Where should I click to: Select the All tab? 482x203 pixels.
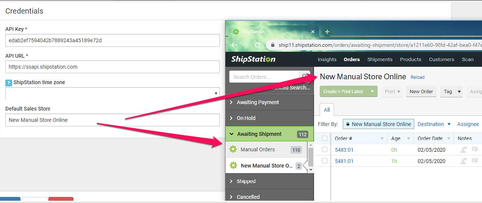(327, 110)
